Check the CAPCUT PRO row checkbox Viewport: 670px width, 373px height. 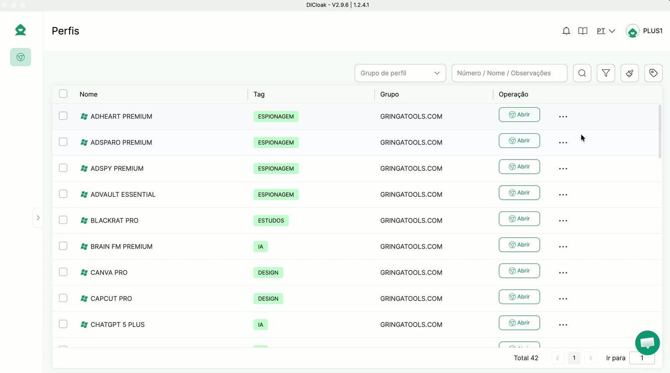click(x=63, y=298)
